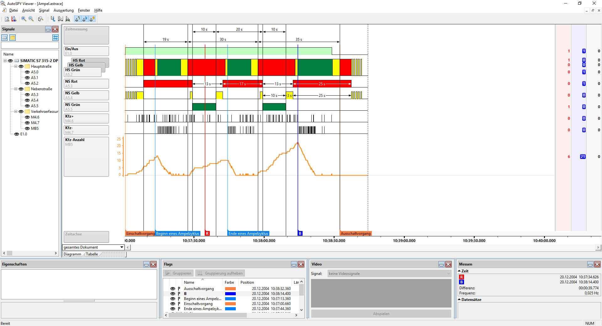The image size is (602, 326).
Task: Open the Video Signal dropdown
Action: point(389,274)
